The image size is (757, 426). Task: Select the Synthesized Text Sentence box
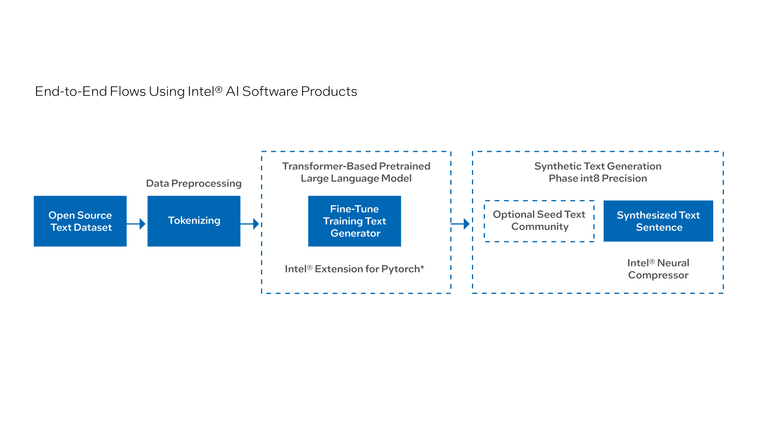coord(658,221)
